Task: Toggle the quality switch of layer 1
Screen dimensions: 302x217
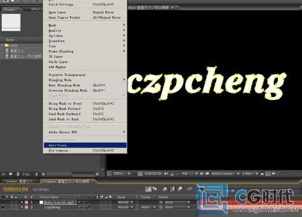Action: tap(88, 202)
